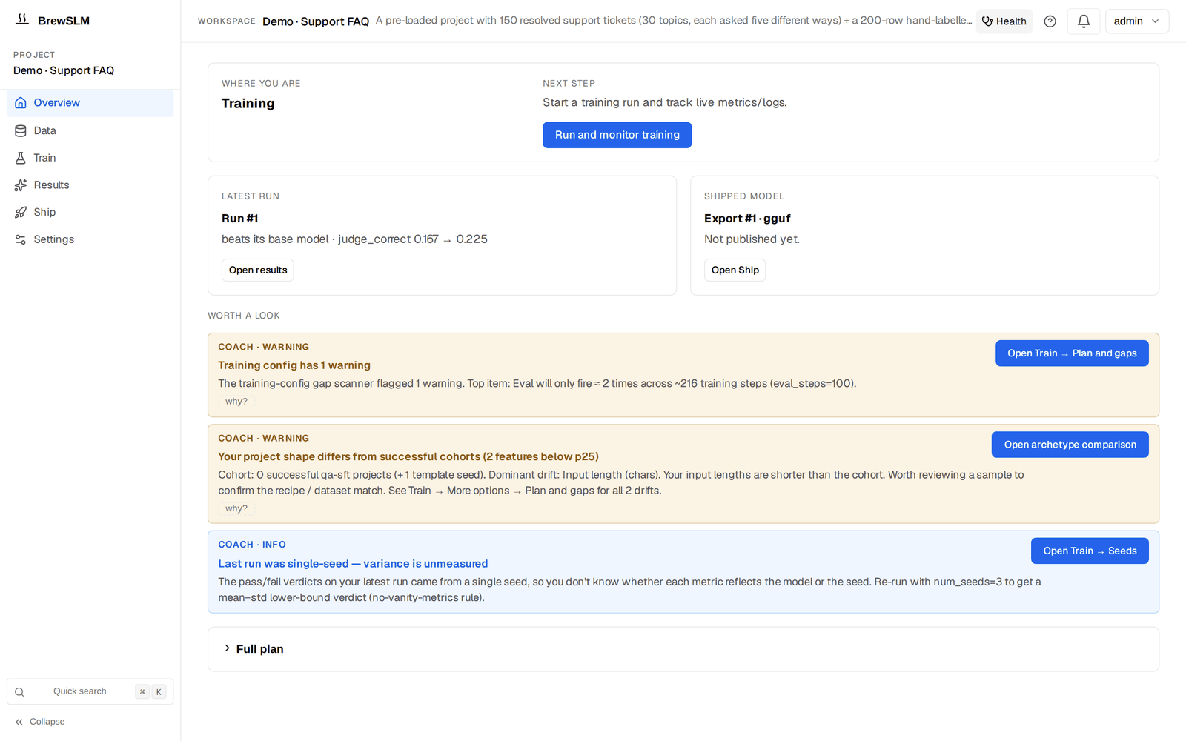Click the BrewSLM logo icon

(x=22, y=20)
